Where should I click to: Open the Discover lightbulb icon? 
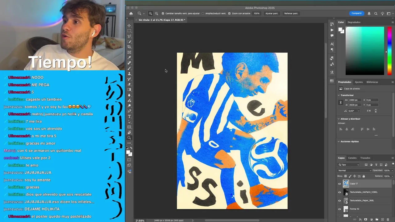coord(383,14)
